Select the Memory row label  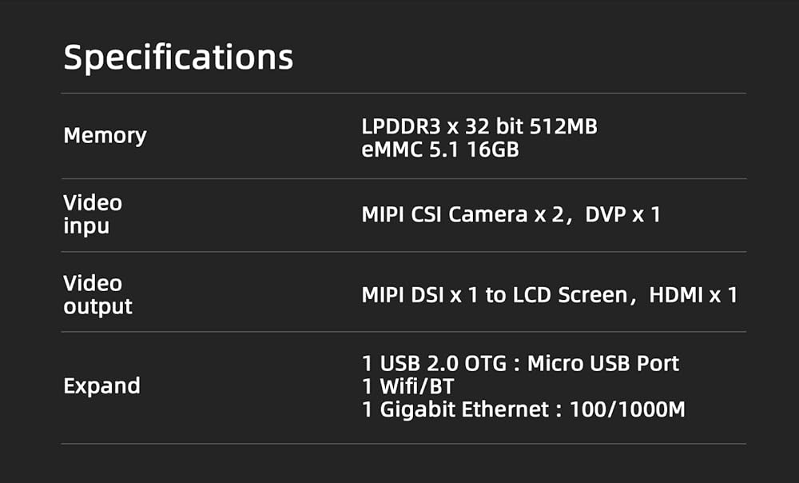[x=105, y=136]
